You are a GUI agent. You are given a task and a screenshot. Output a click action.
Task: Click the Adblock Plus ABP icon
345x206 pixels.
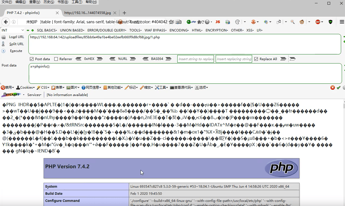318,22
